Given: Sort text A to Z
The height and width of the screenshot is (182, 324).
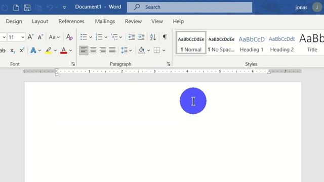Looking at the screenshot, I should pos(153,37).
